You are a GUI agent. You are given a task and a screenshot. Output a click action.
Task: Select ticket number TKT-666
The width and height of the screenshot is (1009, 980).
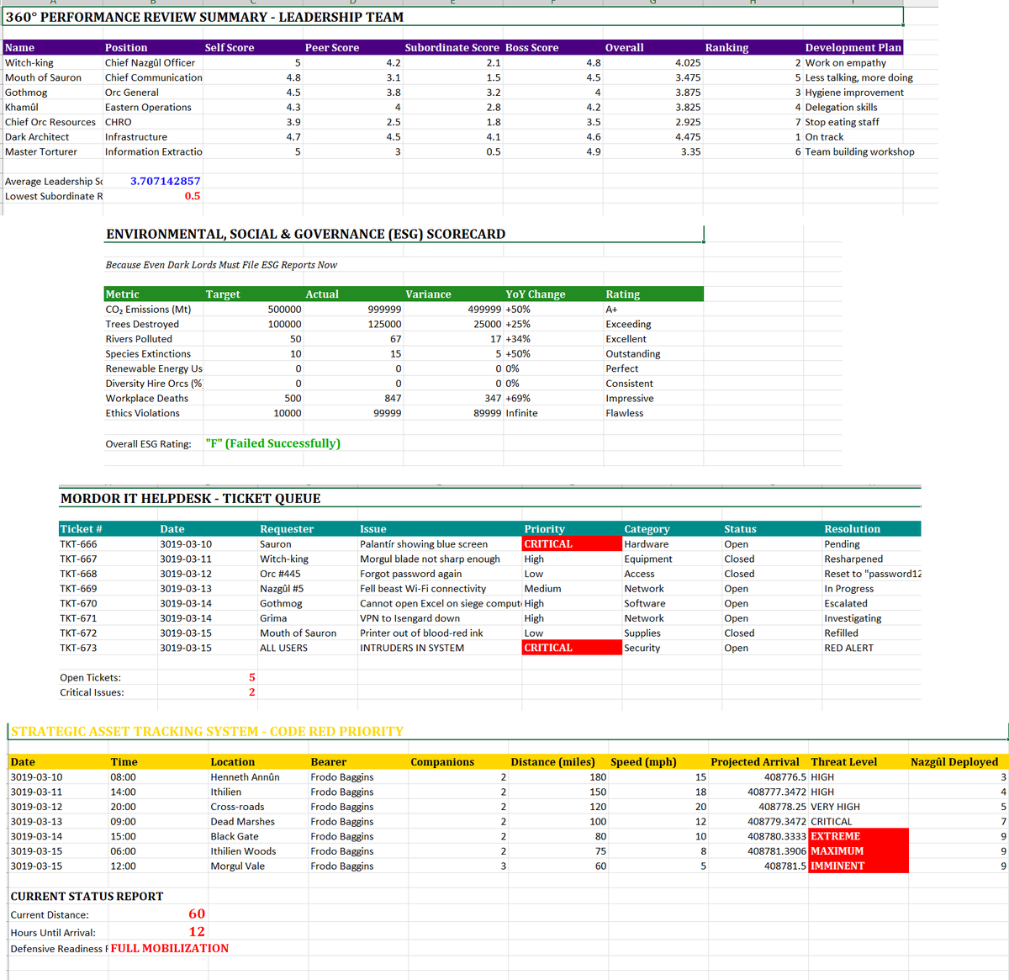pos(108,544)
